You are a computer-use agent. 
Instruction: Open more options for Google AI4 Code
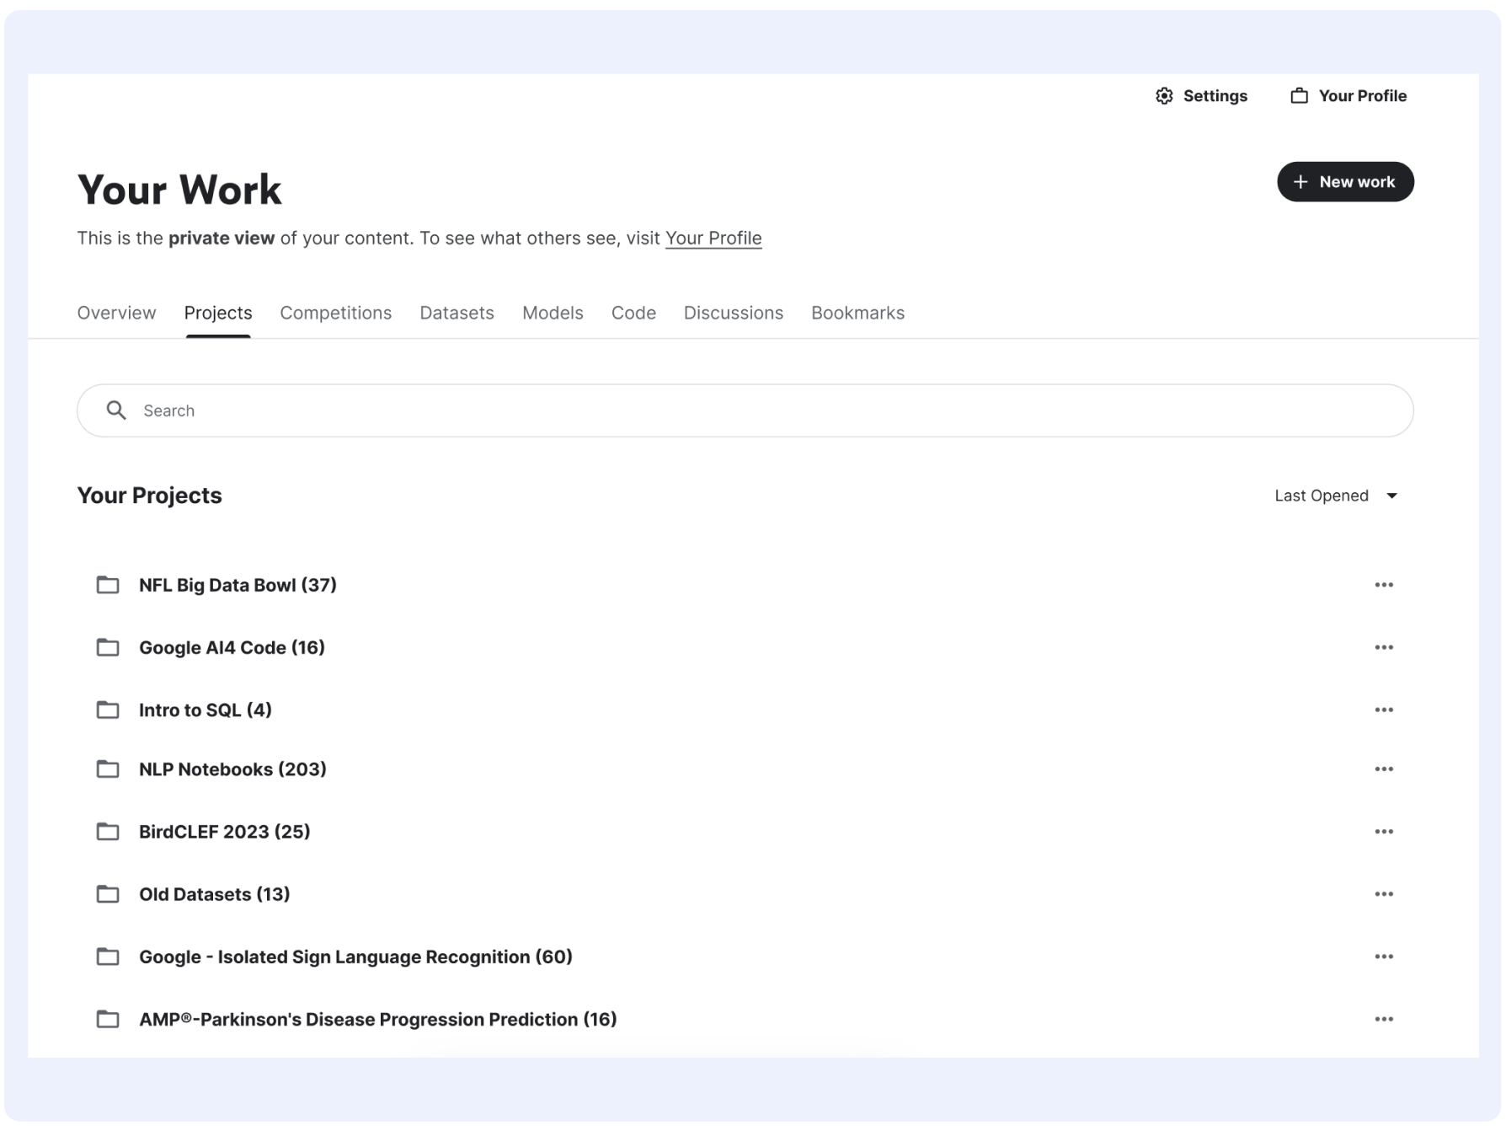pos(1384,647)
